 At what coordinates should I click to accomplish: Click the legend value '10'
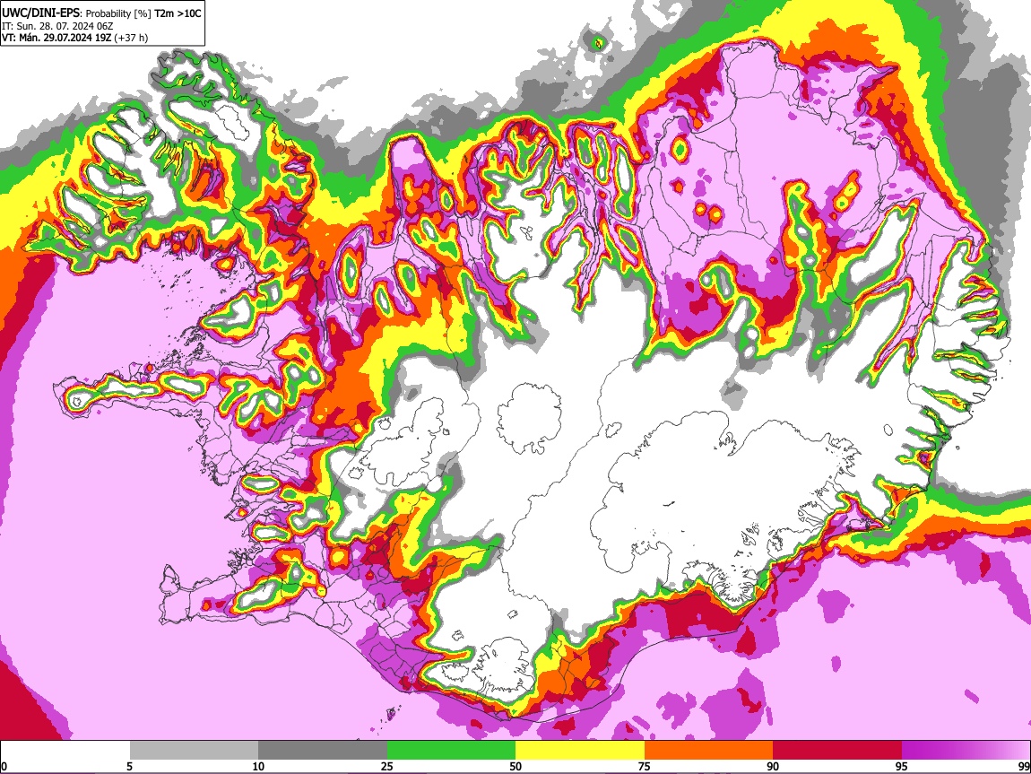(x=258, y=767)
